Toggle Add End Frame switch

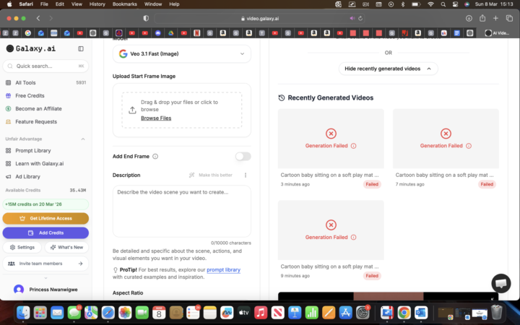point(243,156)
